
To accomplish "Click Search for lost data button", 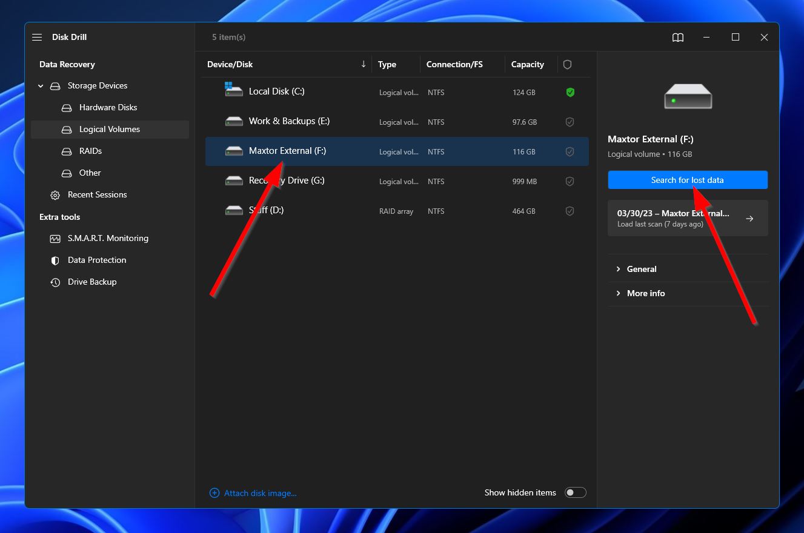I will click(x=688, y=180).
